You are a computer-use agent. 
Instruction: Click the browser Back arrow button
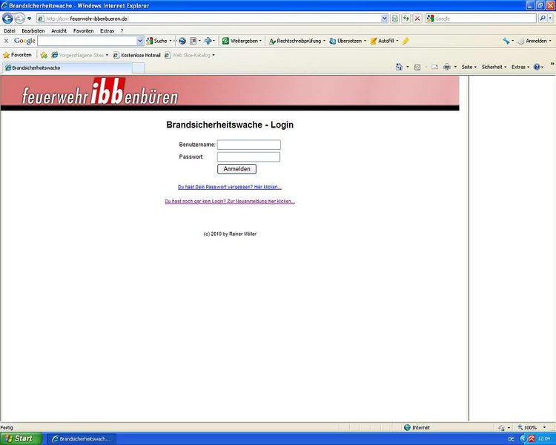(x=8, y=18)
